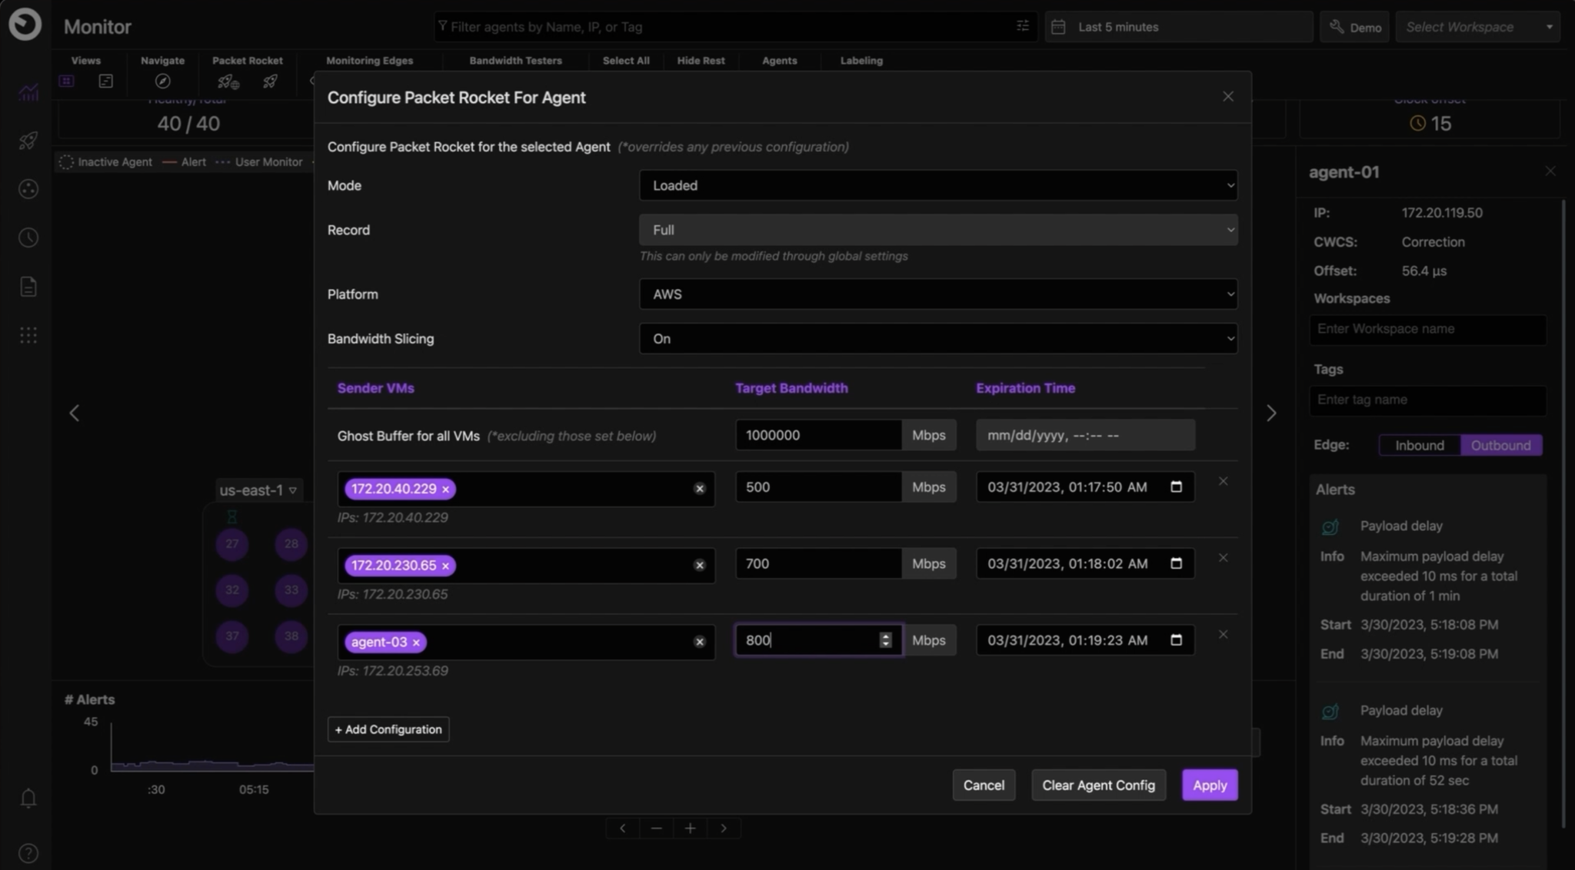
Task: Click the Add Configuration button
Action: (388, 729)
